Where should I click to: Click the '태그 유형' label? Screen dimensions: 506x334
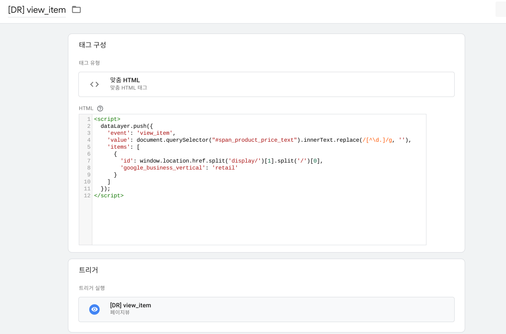click(90, 63)
